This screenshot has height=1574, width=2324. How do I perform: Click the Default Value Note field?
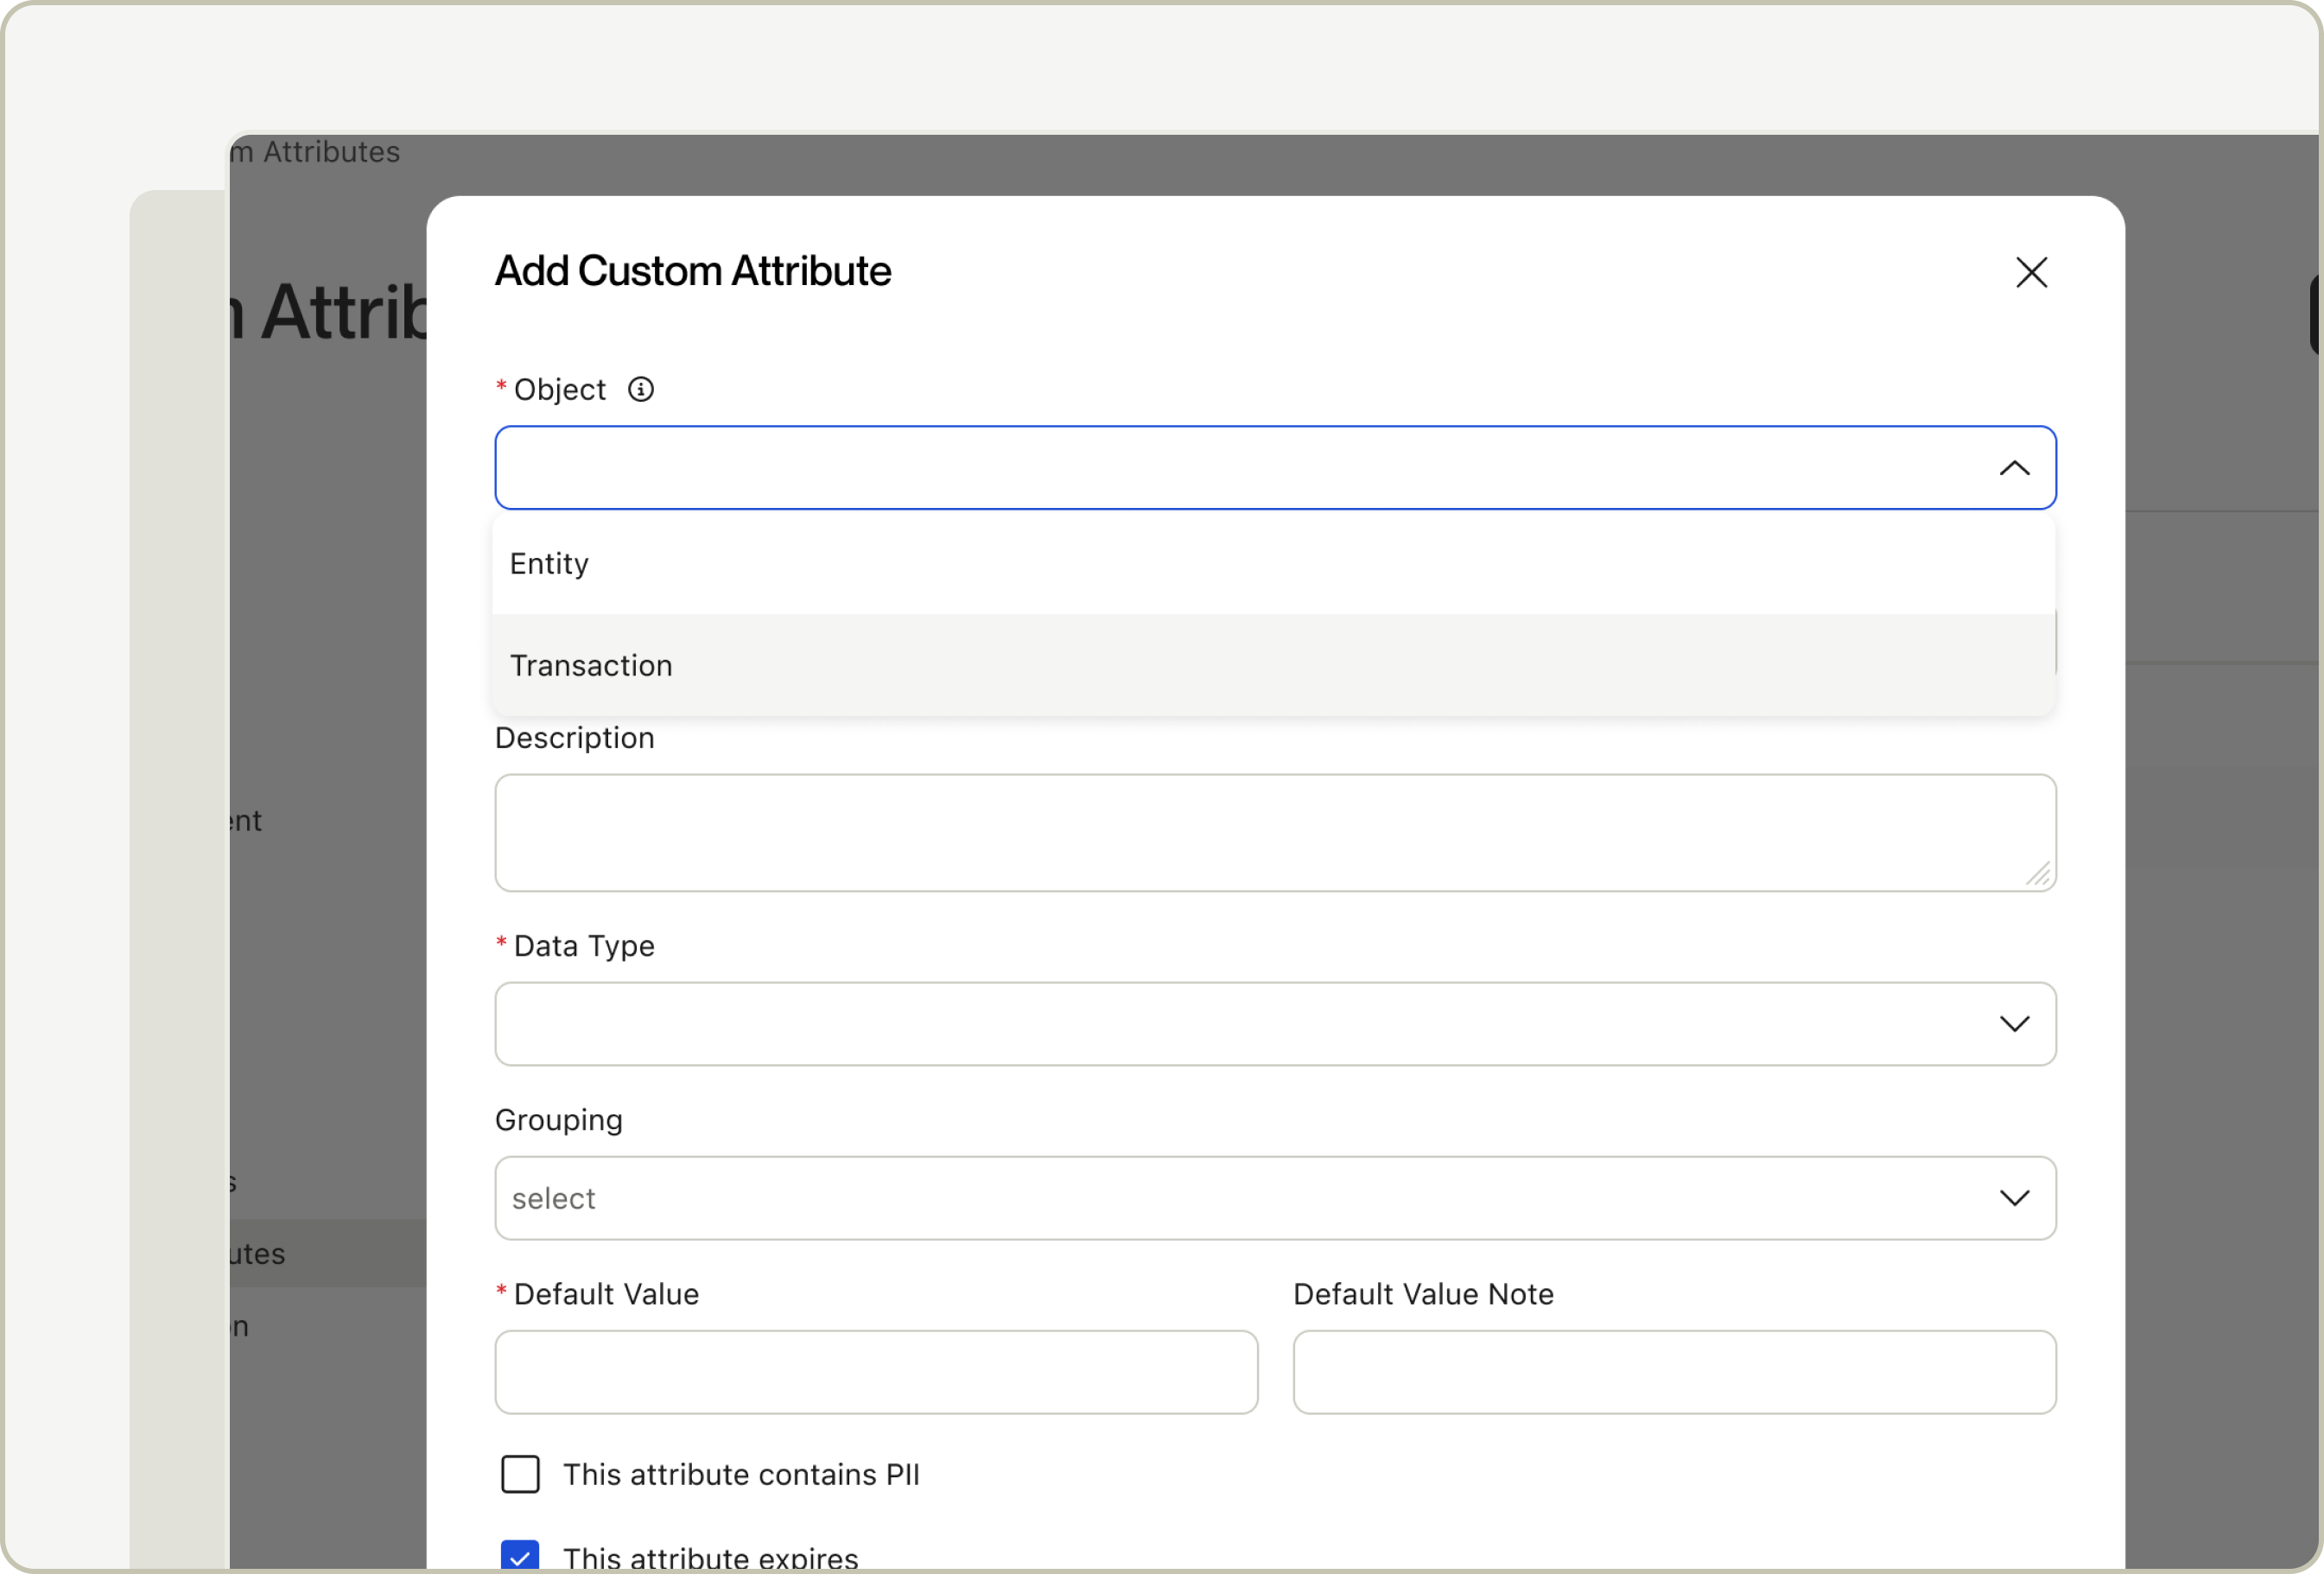point(1673,1371)
